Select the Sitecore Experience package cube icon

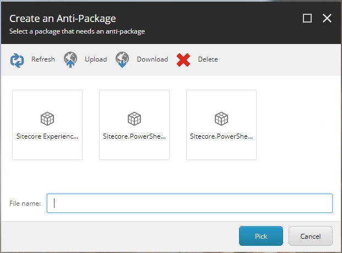tap(47, 118)
